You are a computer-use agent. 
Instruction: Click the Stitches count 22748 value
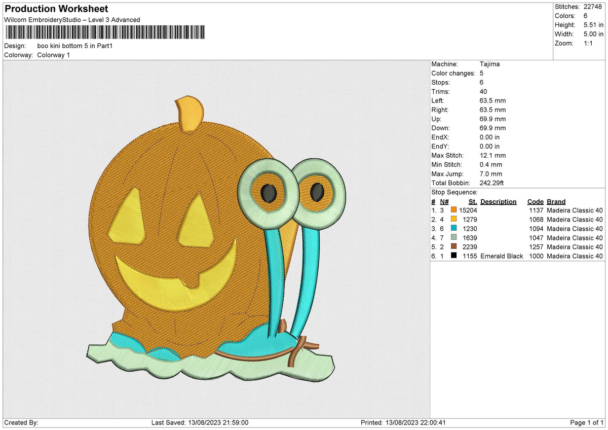[593, 7]
